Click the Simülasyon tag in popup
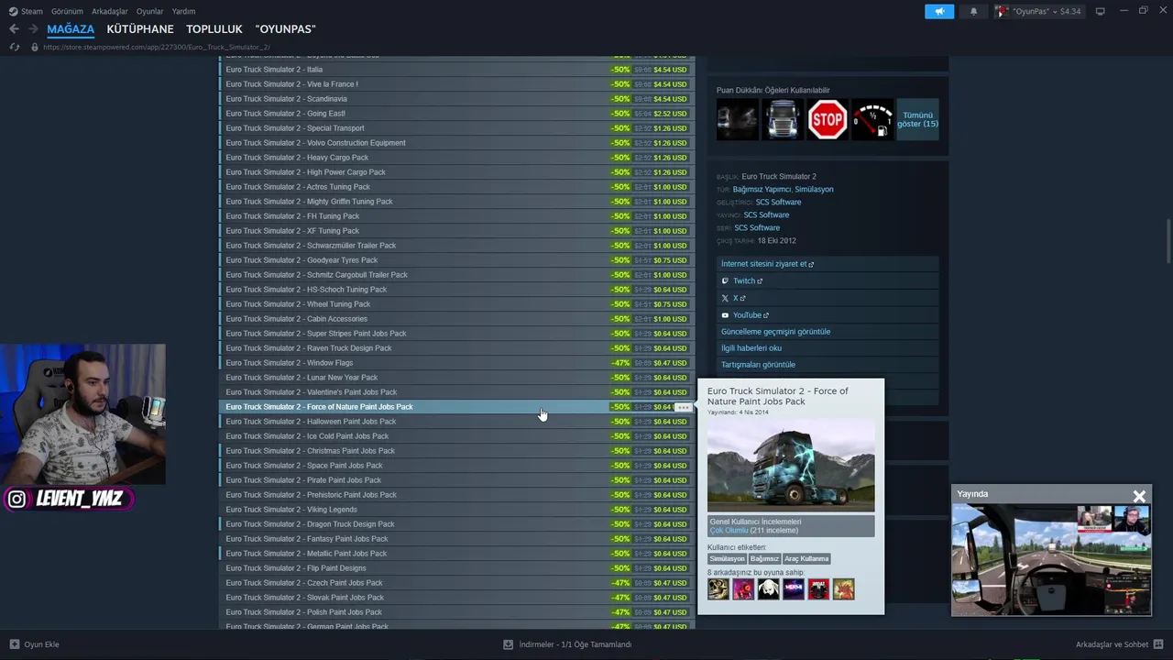This screenshot has width=1173, height=660. point(727,558)
